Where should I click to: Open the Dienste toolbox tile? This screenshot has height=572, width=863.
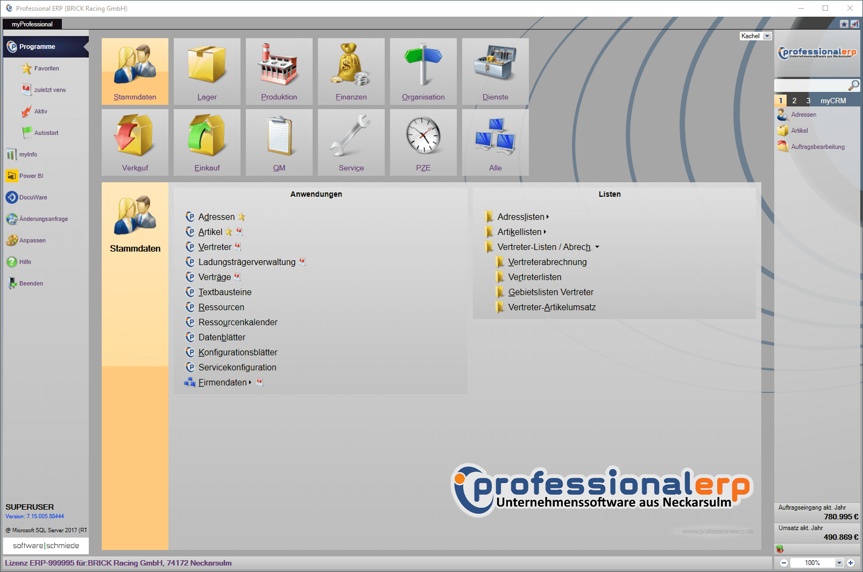coord(496,71)
